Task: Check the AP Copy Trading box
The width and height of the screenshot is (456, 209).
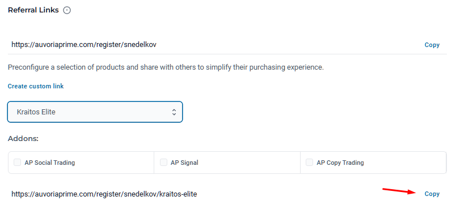Action: [309, 162]
